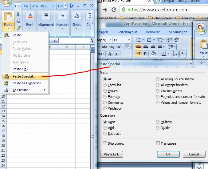This screenshot has height=169, width=208.
Task: Open Excel font color A swatch
Action: coord(30,15)
